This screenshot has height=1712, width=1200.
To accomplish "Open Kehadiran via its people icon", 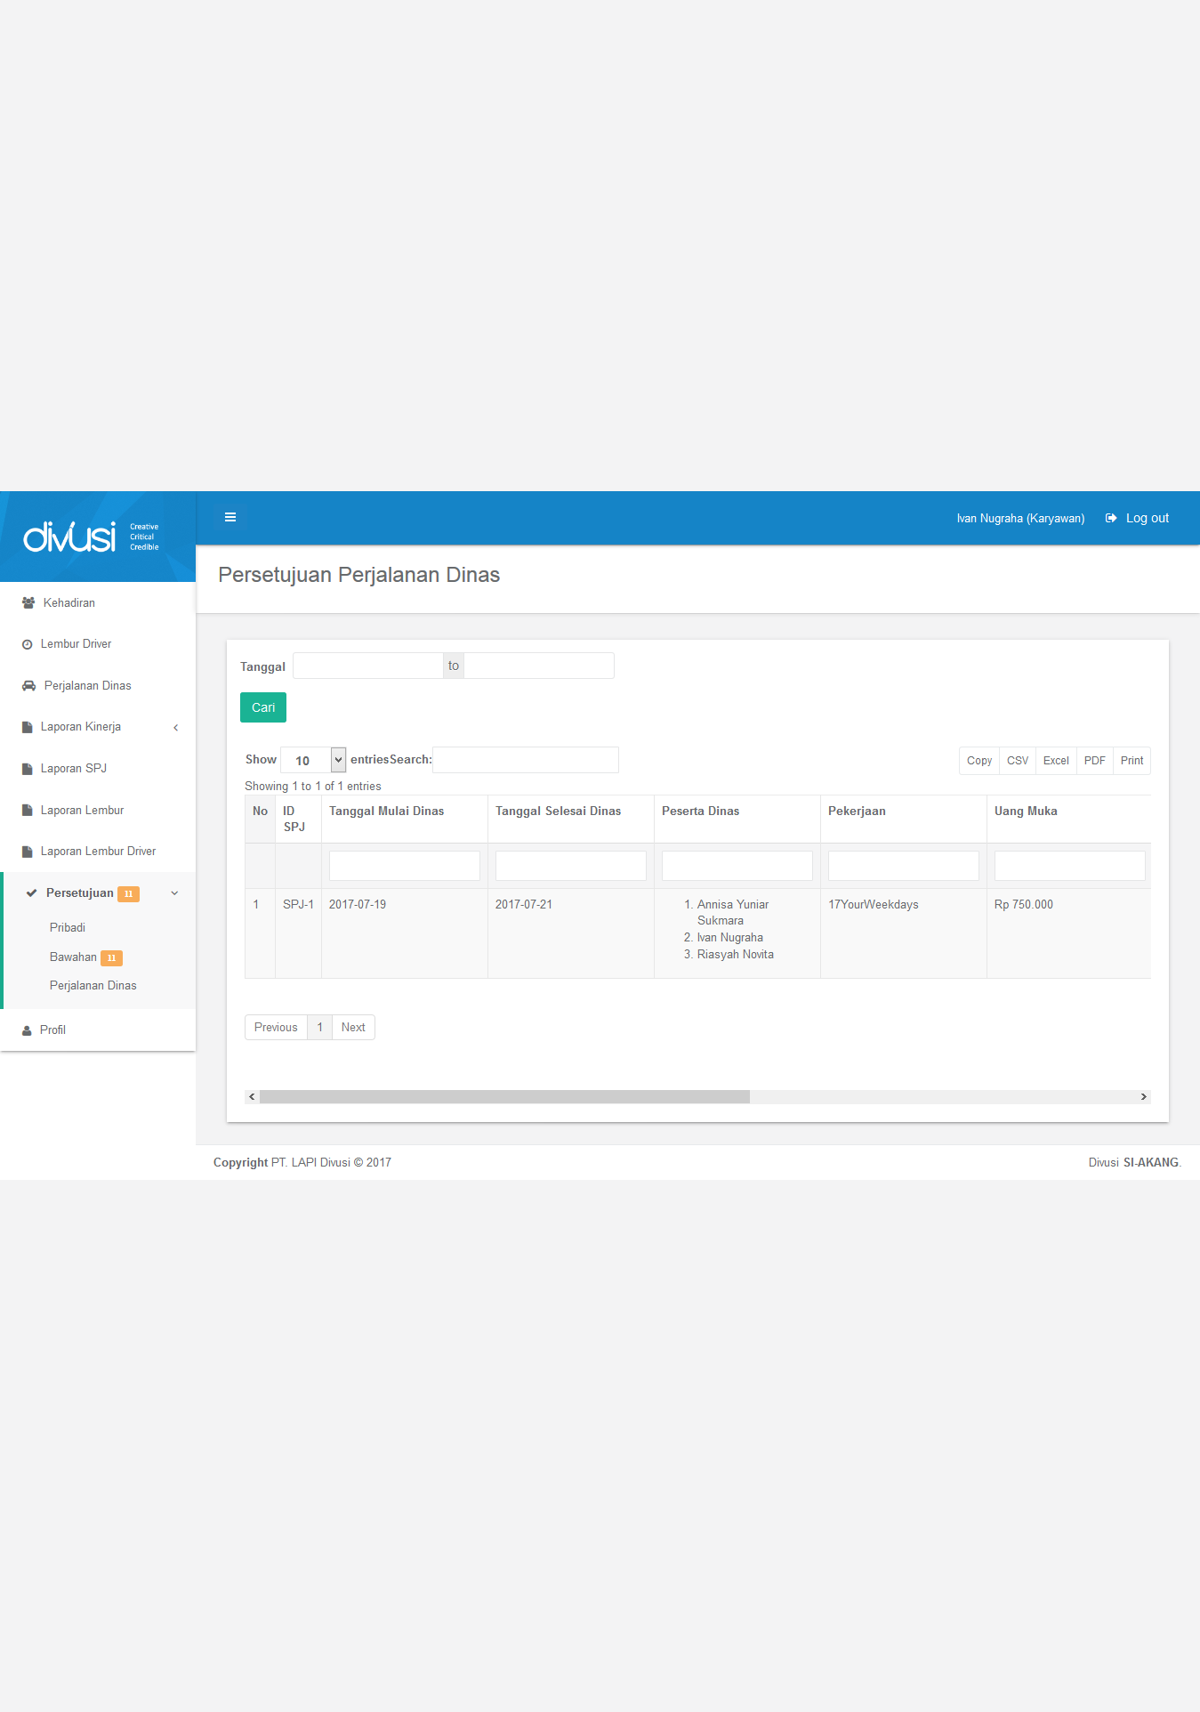I will (28, 602).
